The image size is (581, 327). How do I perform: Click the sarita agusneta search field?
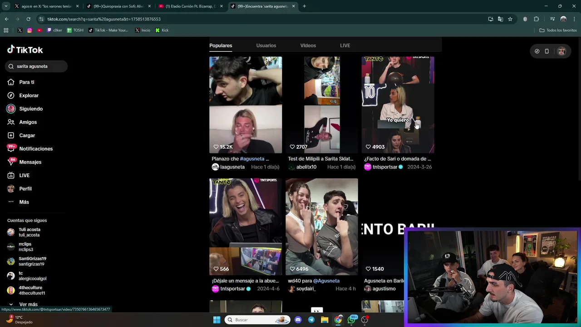click(x=36, y=66)
